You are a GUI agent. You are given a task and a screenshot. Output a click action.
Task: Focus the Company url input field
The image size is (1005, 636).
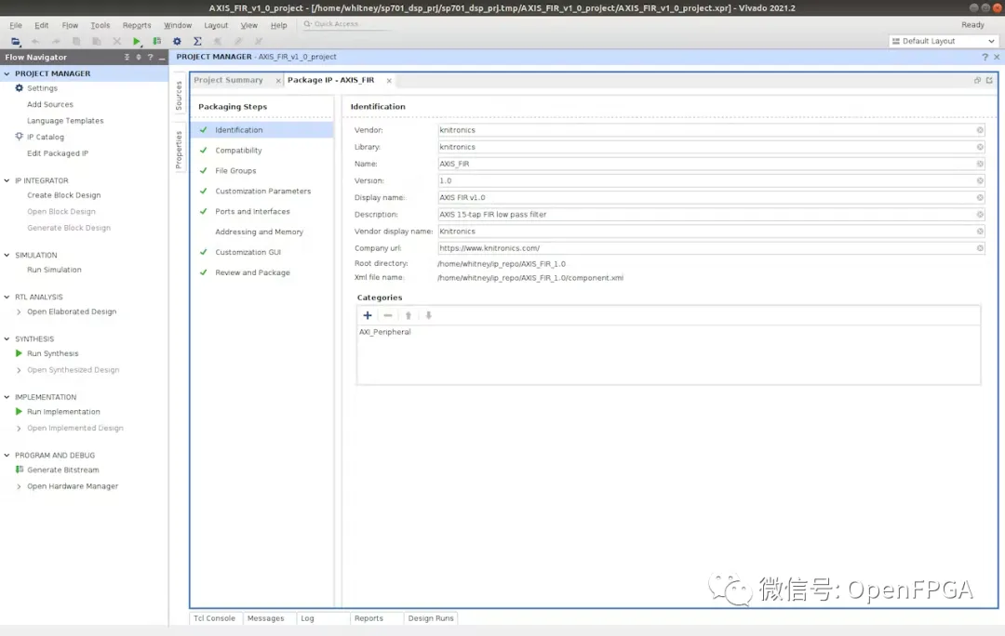pos(711,248)
